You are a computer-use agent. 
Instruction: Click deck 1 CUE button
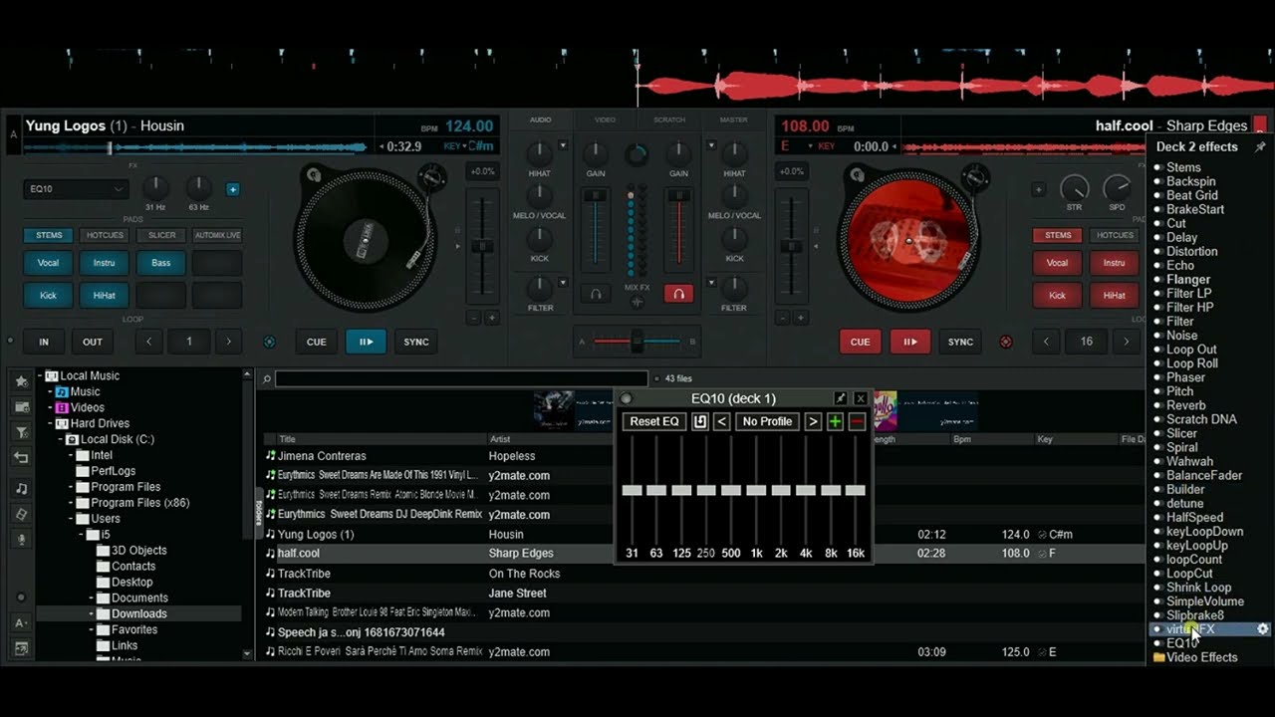[317, 342]
